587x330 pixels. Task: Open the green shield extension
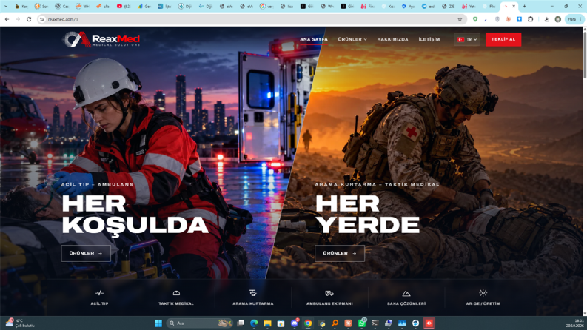475,19
